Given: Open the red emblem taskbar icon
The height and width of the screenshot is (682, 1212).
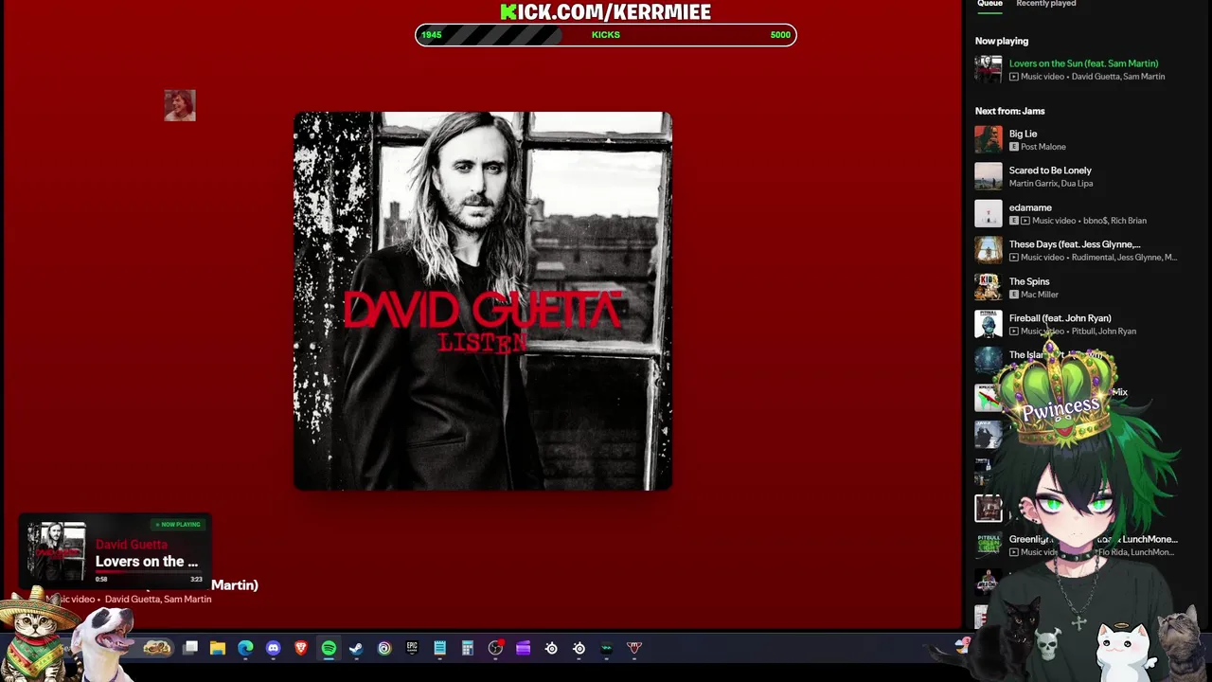Looking at the screenshot, I should point(634,648).
